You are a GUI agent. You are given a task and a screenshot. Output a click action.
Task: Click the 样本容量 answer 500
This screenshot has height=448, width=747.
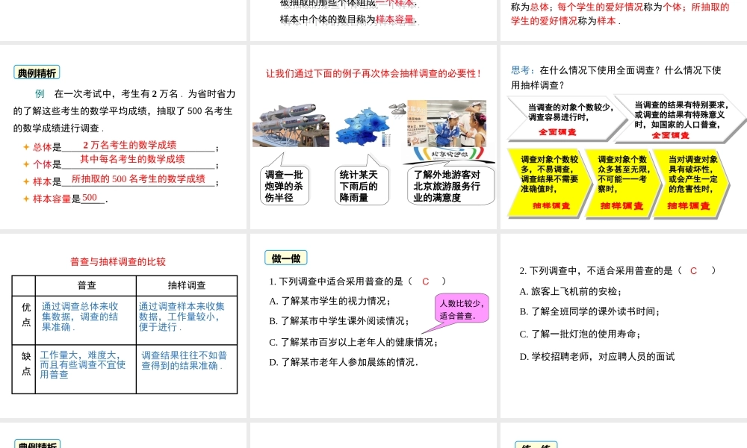[90, 198]
